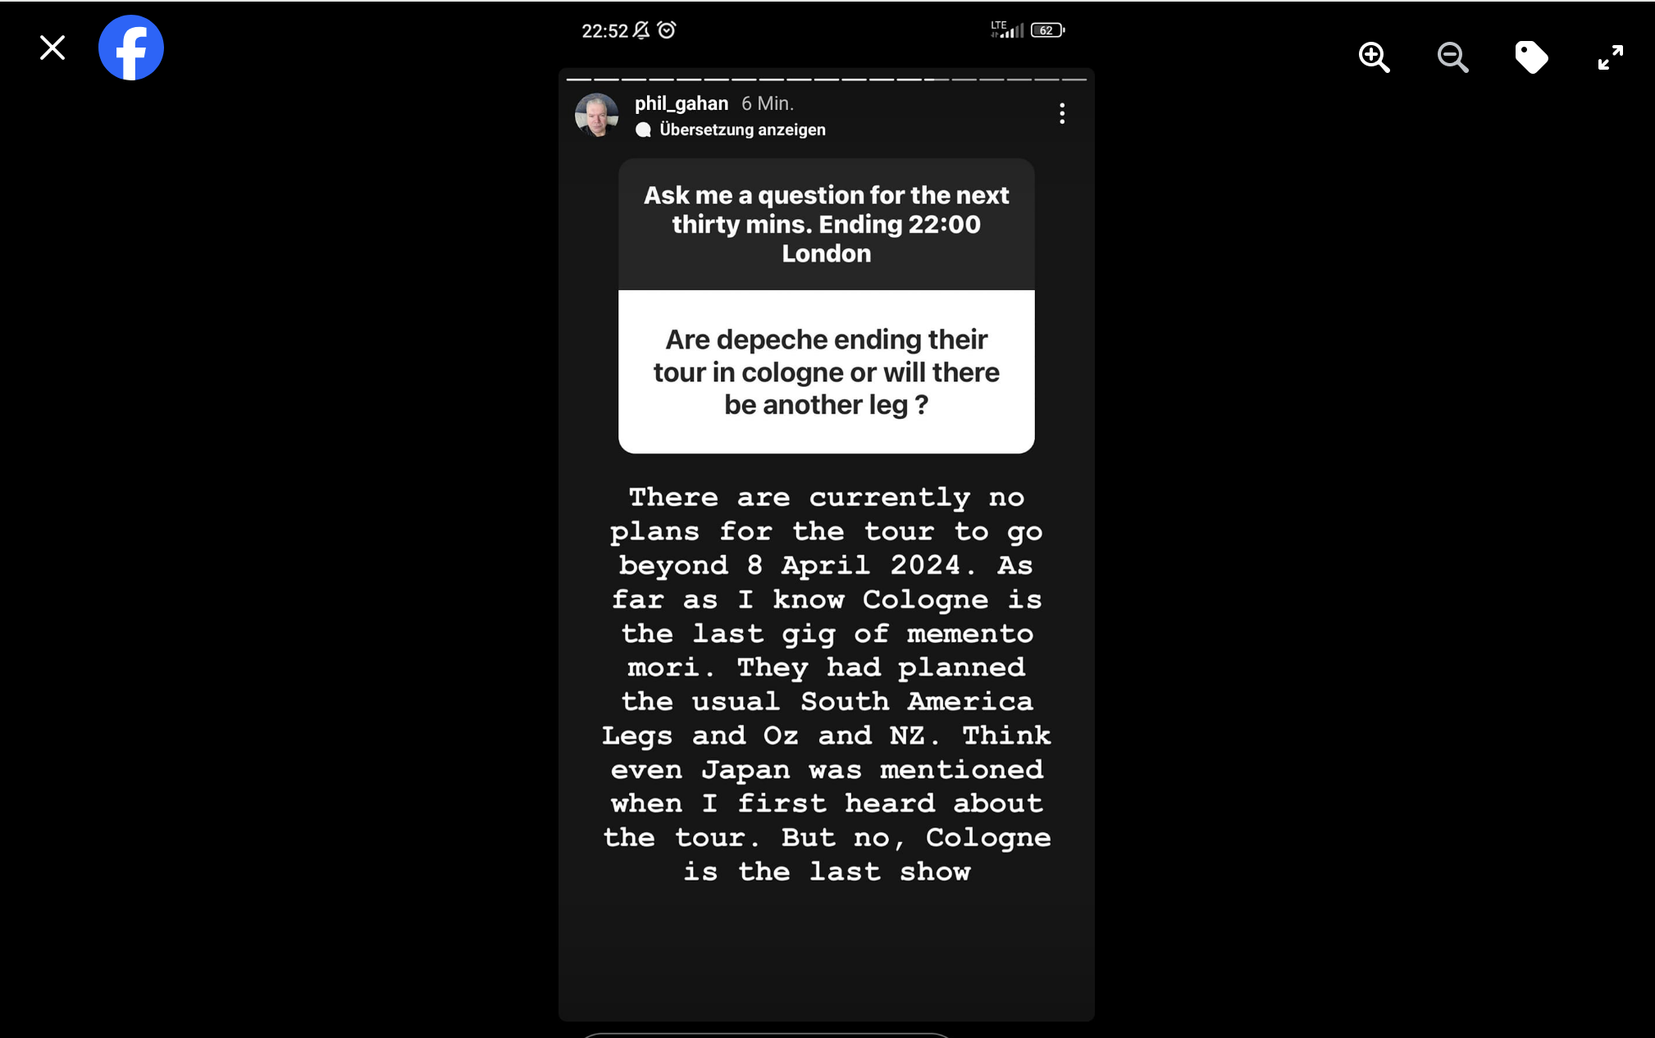Click the muted bell status icon
1655x1038 pixels.
(x=641, y=30)
